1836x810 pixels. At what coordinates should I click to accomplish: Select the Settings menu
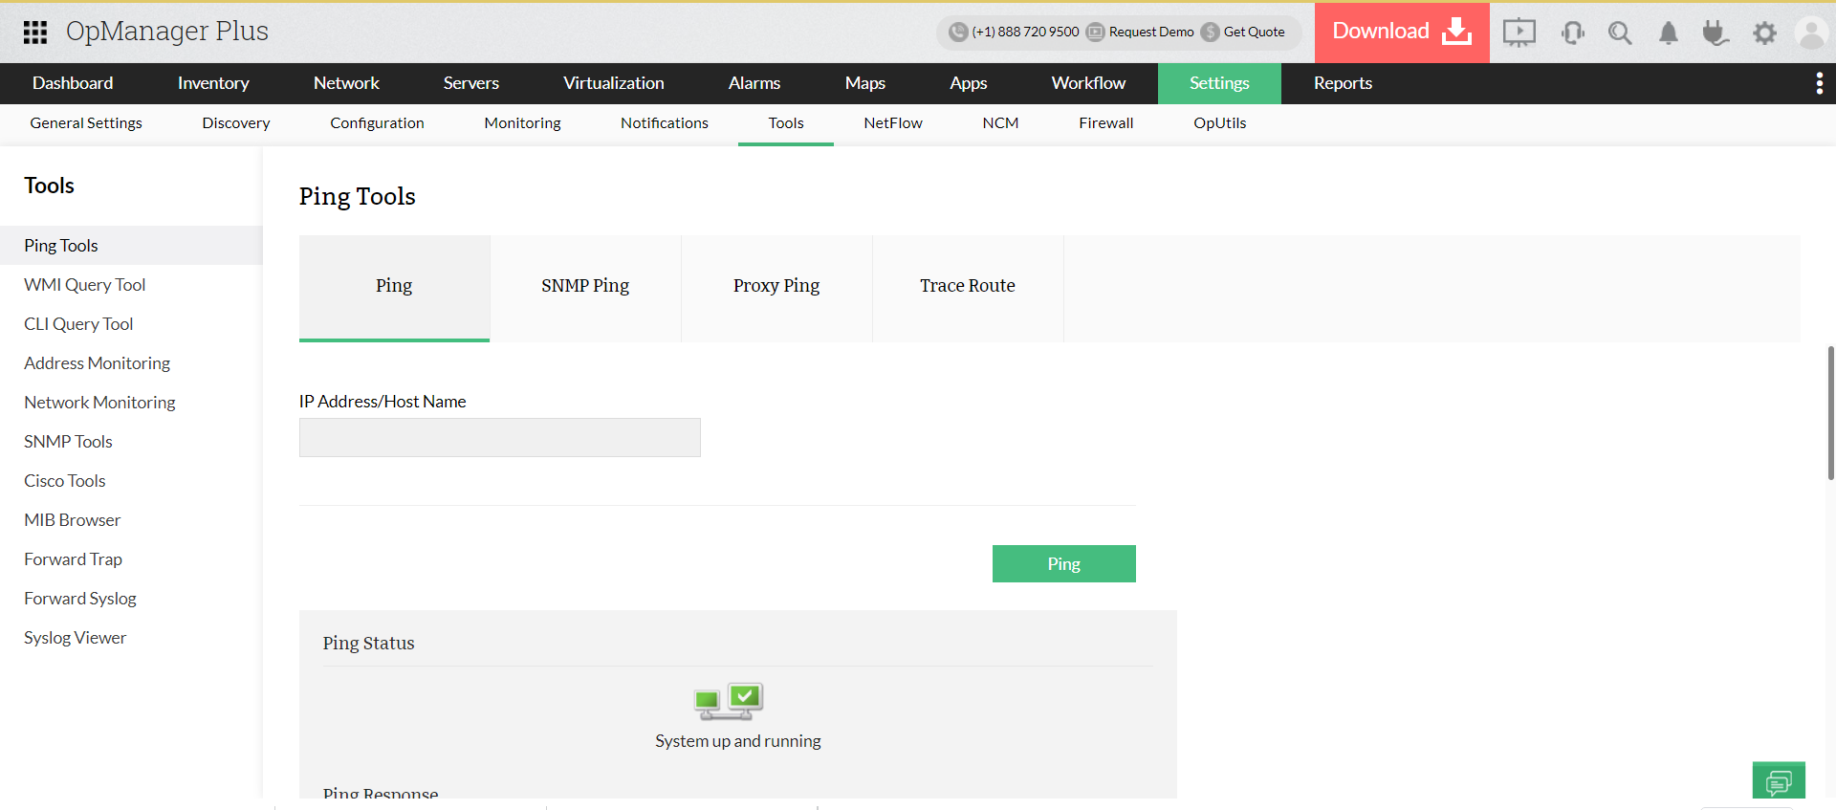[x=1219, y=84]
